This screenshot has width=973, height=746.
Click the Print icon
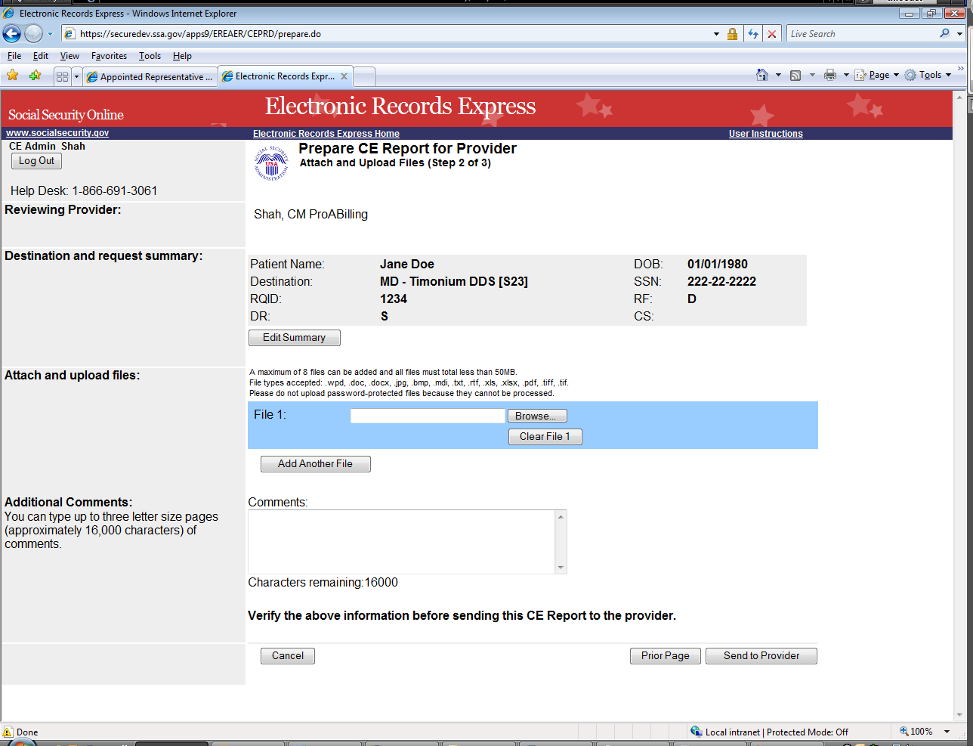coord(830,75)
